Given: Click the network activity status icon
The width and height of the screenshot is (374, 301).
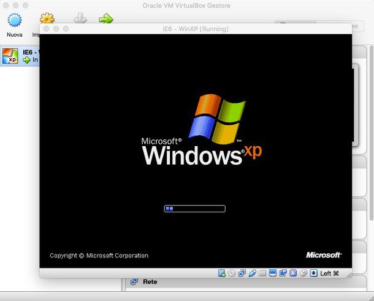Looking at the screenshot, I should (242, 273).
